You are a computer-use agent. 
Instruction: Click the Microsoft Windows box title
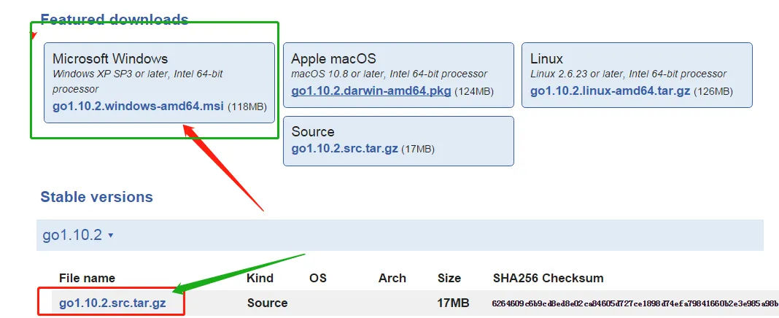click(110, 58)
